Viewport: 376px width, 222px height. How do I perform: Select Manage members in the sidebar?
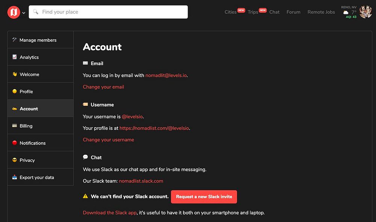click(38, 40)
